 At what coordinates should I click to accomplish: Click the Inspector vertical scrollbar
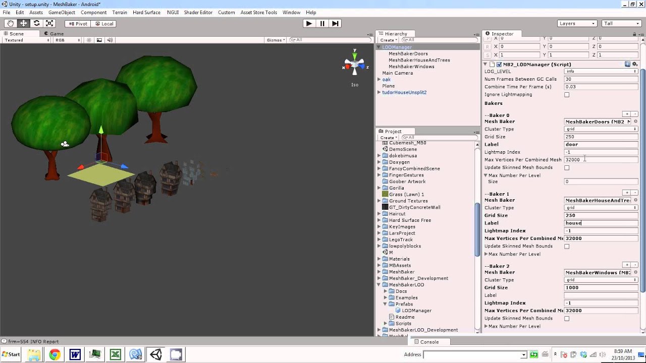click(x=643, y=179)
